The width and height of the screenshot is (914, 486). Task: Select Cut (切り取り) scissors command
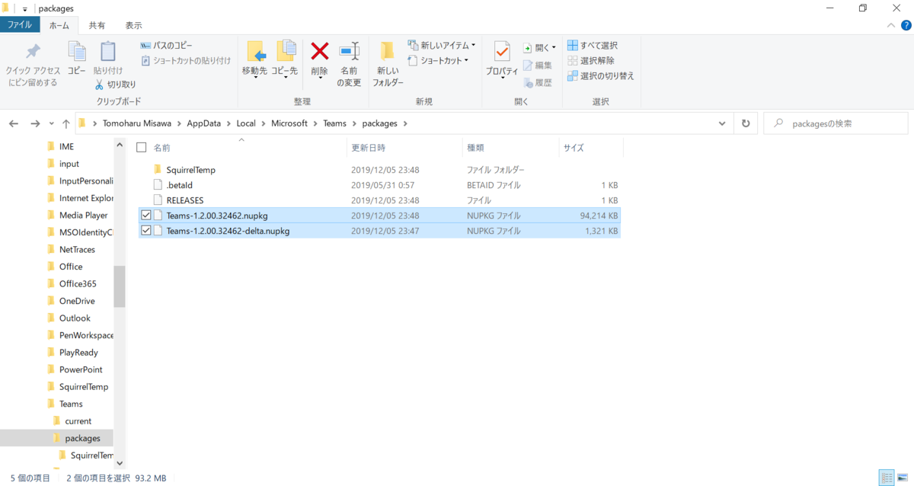pyautogui.click(x=116, y=85)
